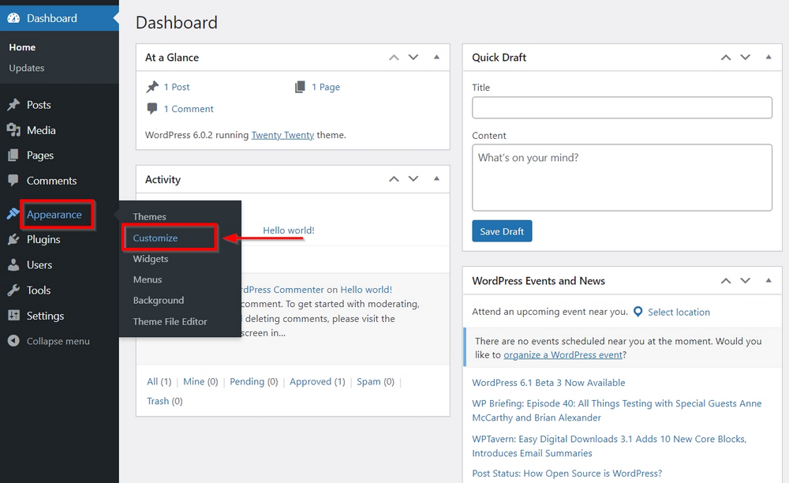This screenshot has height=483, width=789.
Task: Open the WP Briefing Episode 40 link
Action: (617, 410)
